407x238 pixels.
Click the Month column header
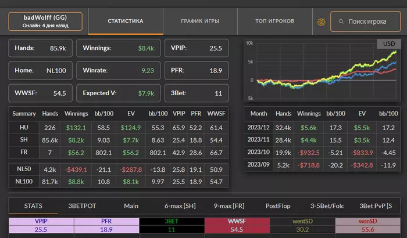click(259, 114)
